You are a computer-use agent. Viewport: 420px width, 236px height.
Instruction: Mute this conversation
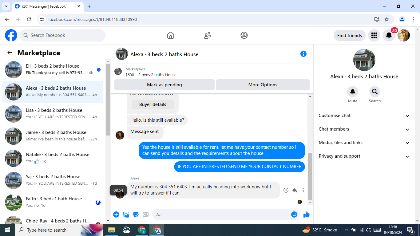353,92
